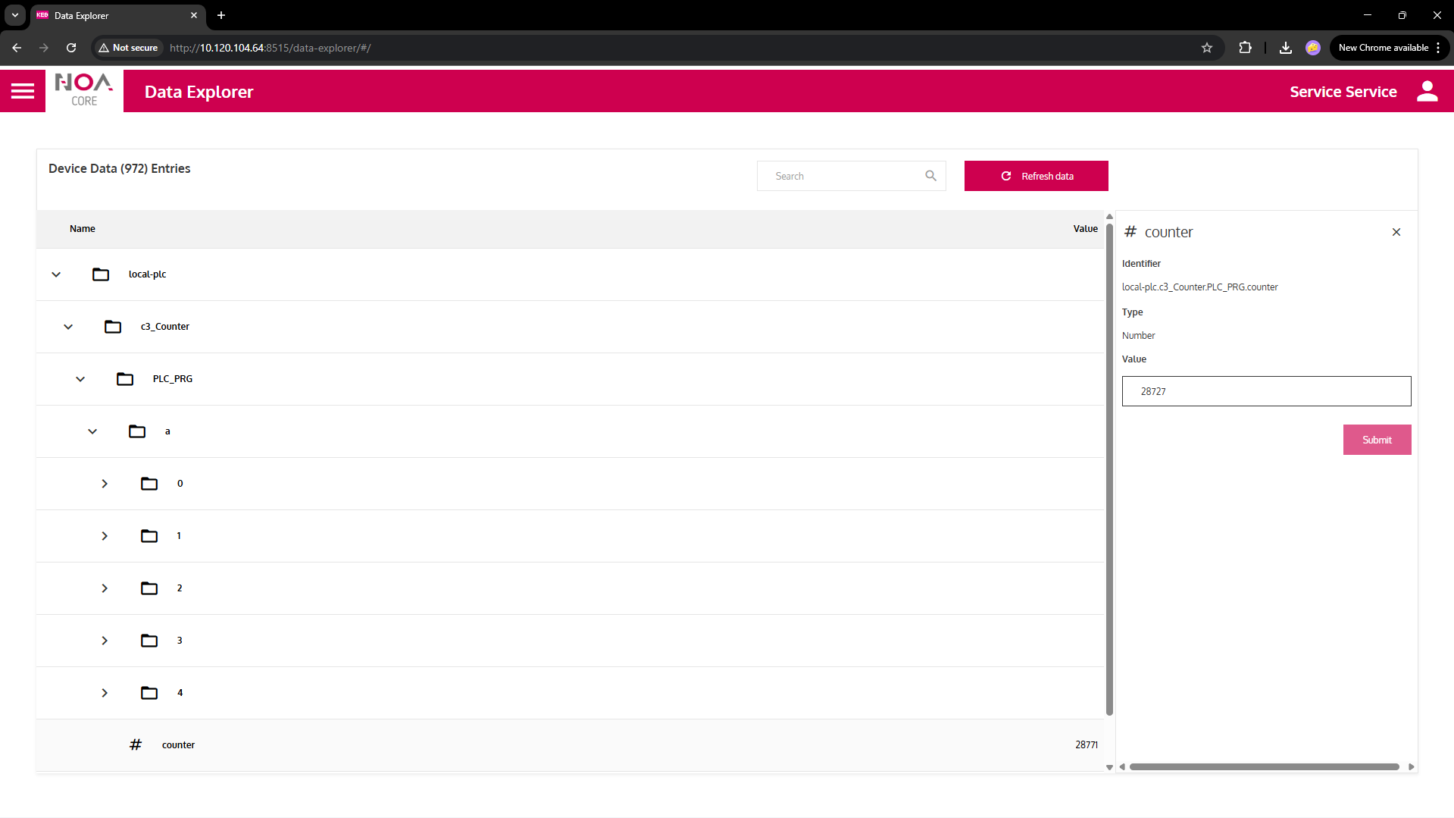Close the counter details panel
Viewport: 1454px width, 818px height.
pyautogui.click(x=1396, y=232)
